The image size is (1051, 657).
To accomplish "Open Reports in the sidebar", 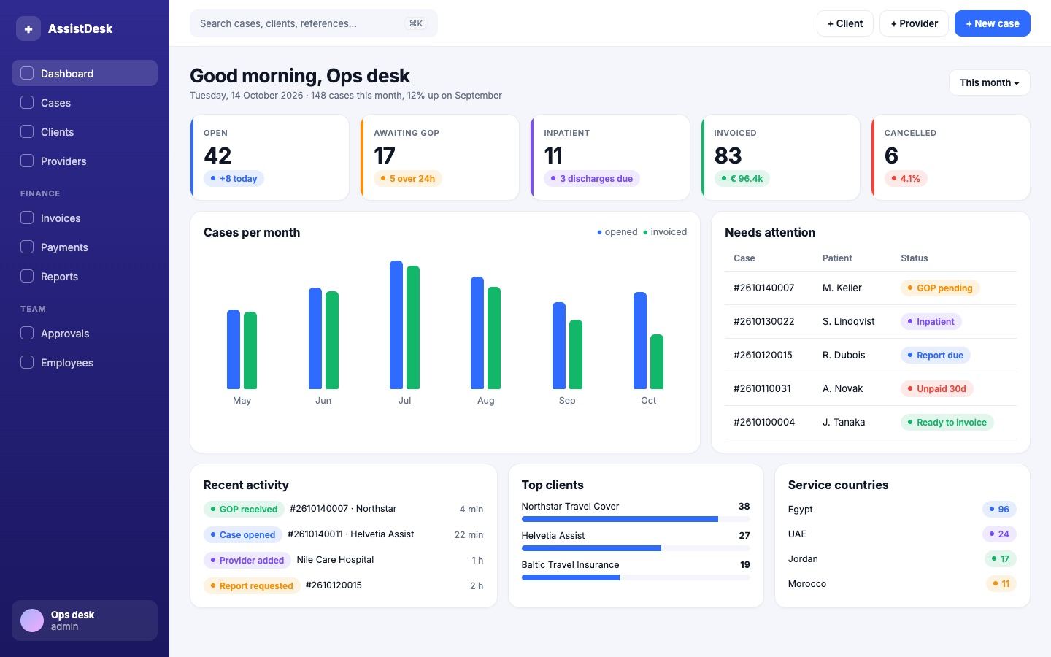I will [x=85, y=276].
